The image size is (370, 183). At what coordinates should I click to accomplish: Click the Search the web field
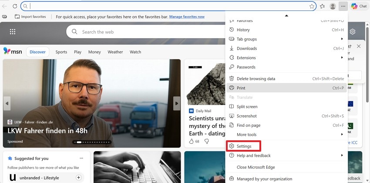pyautogui.click(x=145, y=32)
